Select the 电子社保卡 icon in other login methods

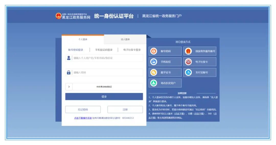(188, 62)
